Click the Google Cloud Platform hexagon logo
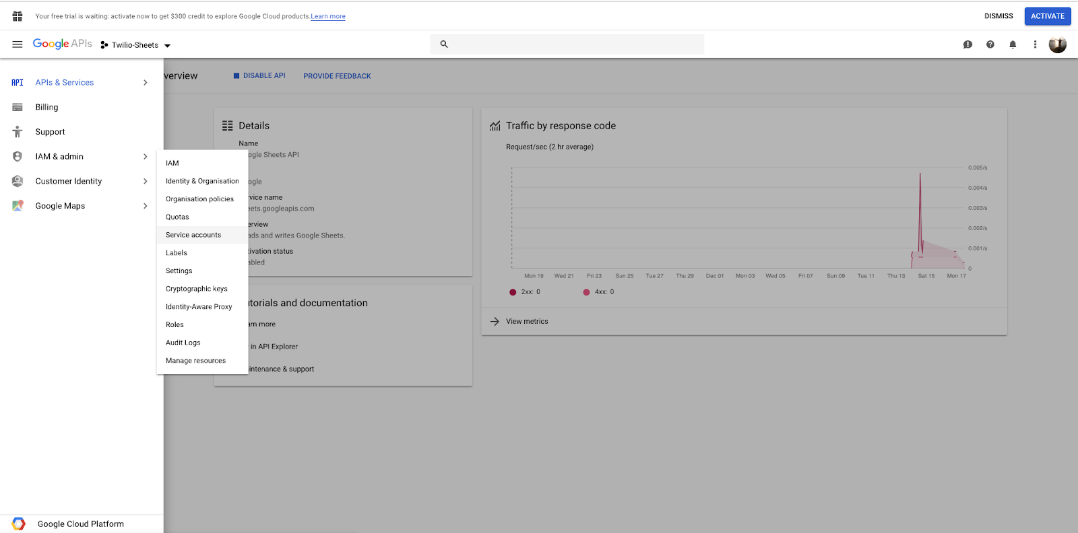This screenshot has width=1078, height=533. pyautogui.click(x=18, y=524)
